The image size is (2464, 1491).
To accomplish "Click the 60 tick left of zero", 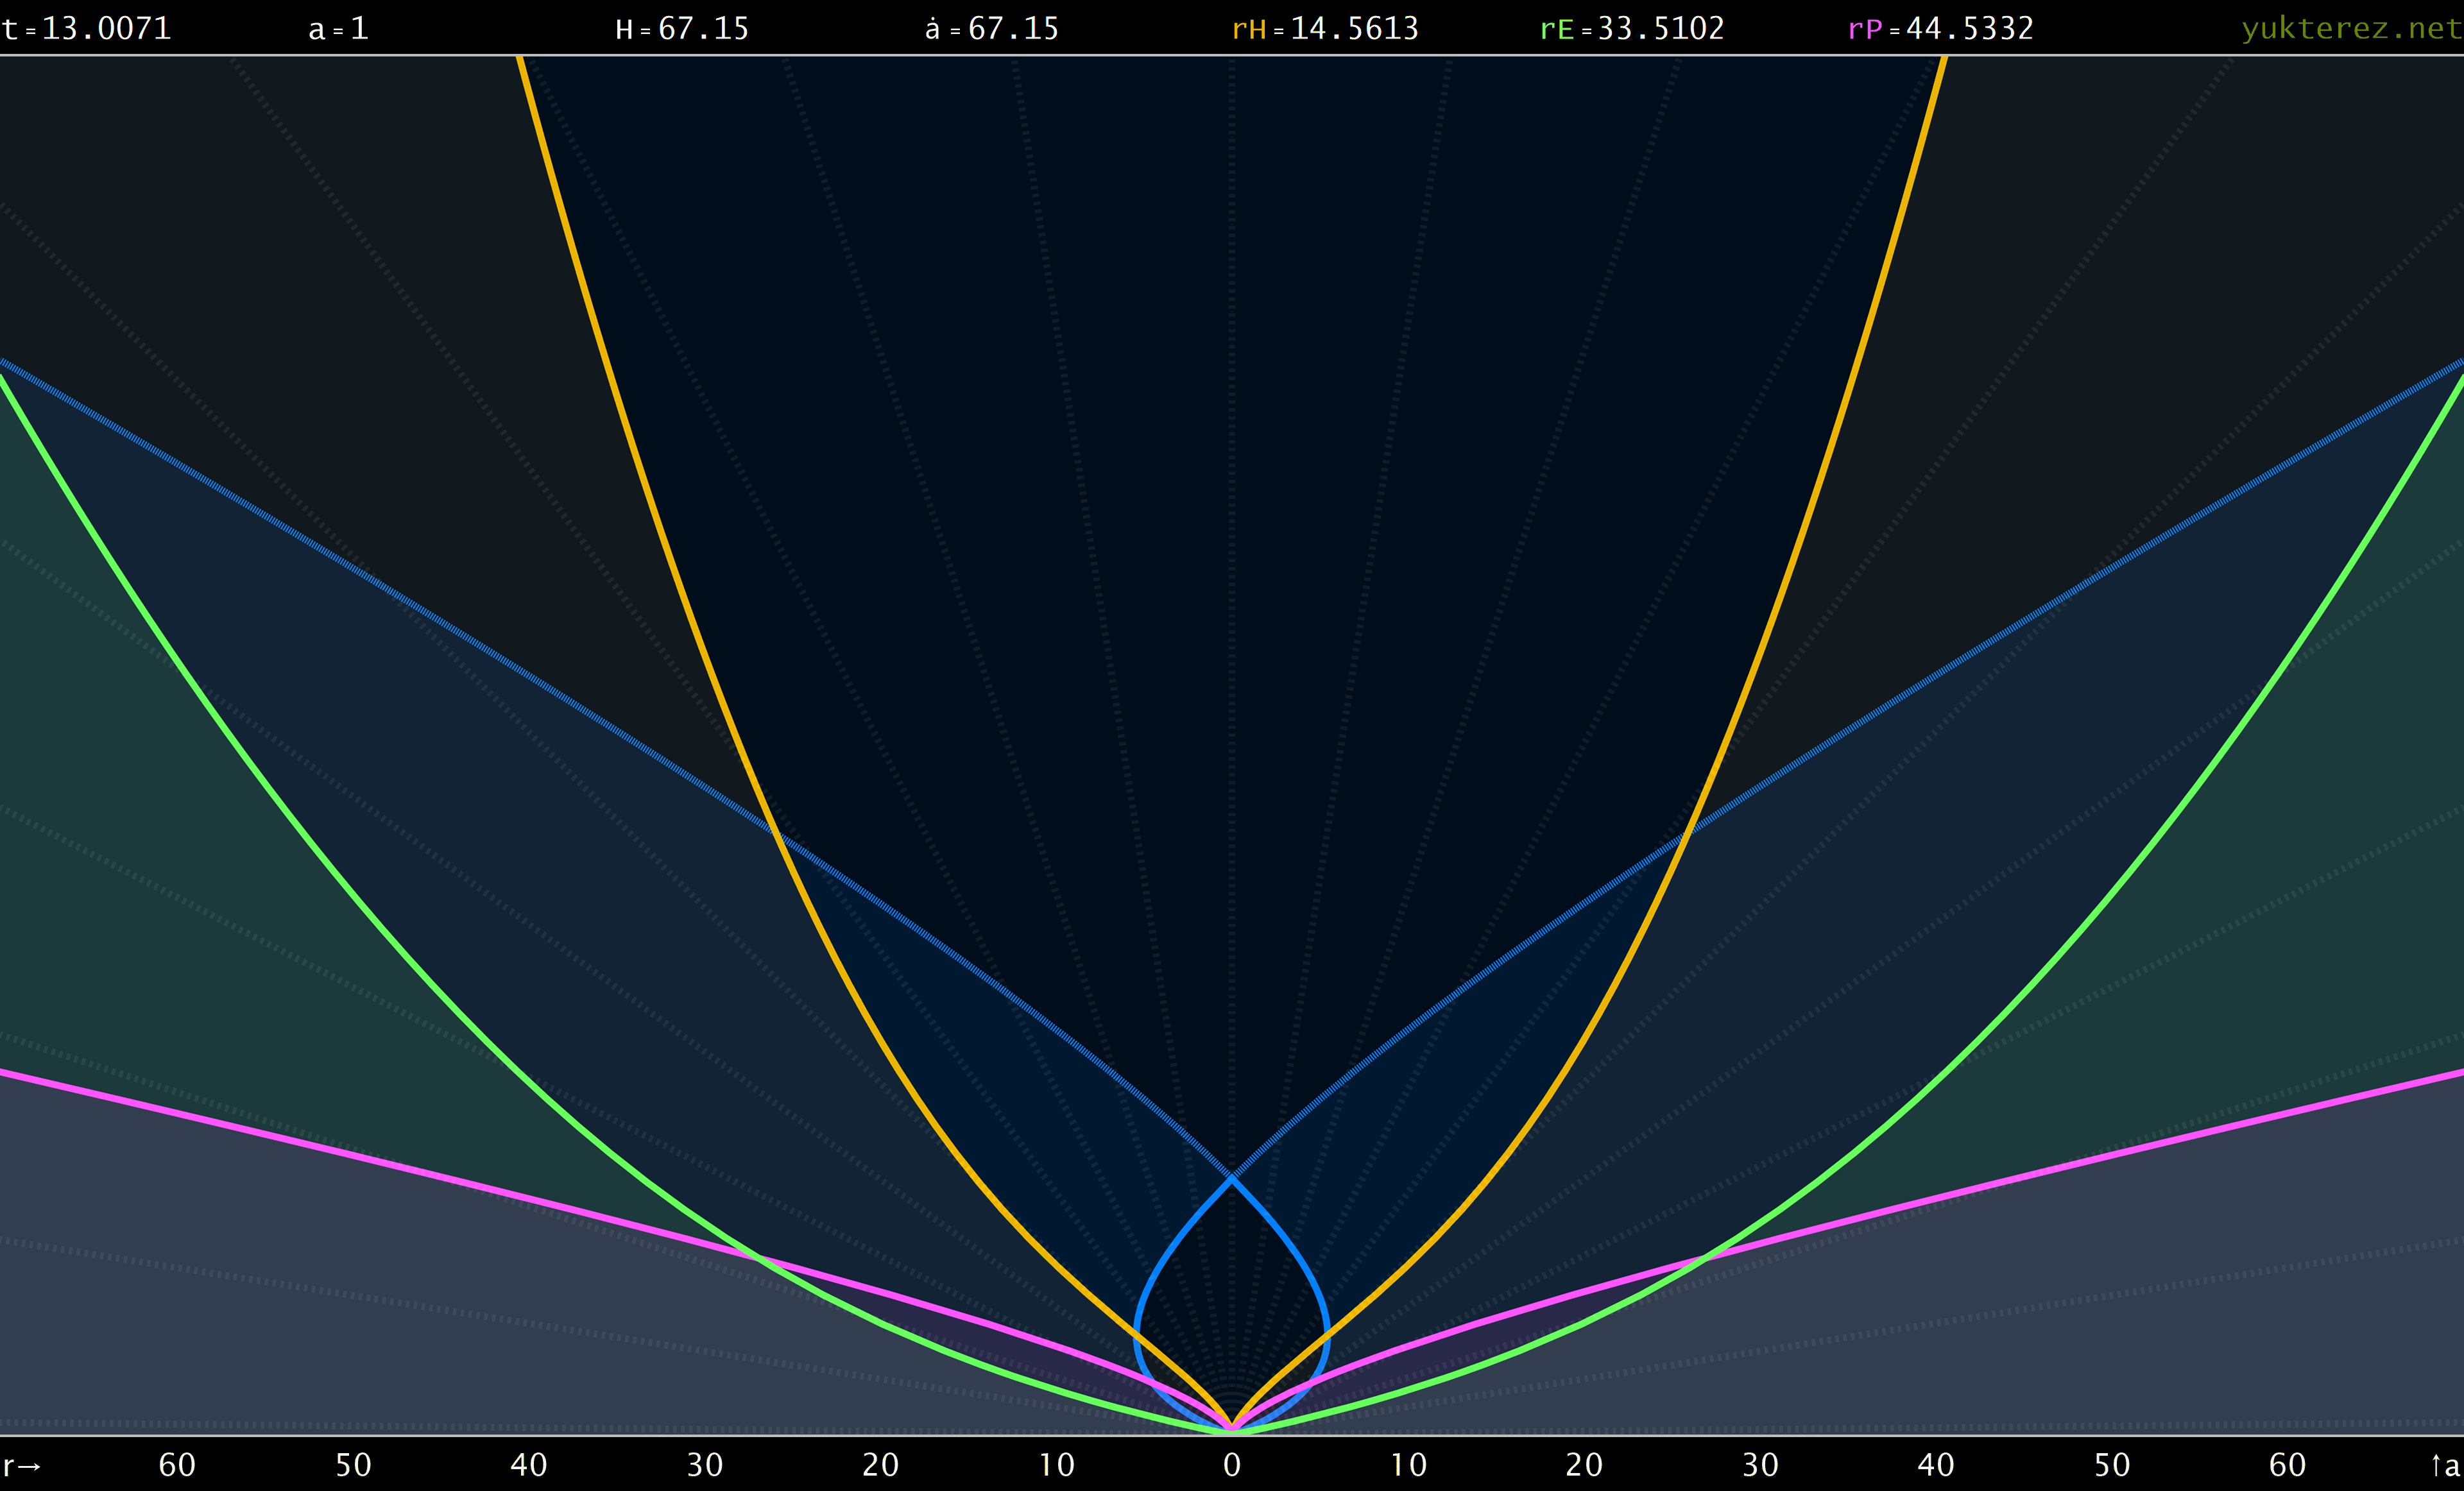I will click(177, 1466).
